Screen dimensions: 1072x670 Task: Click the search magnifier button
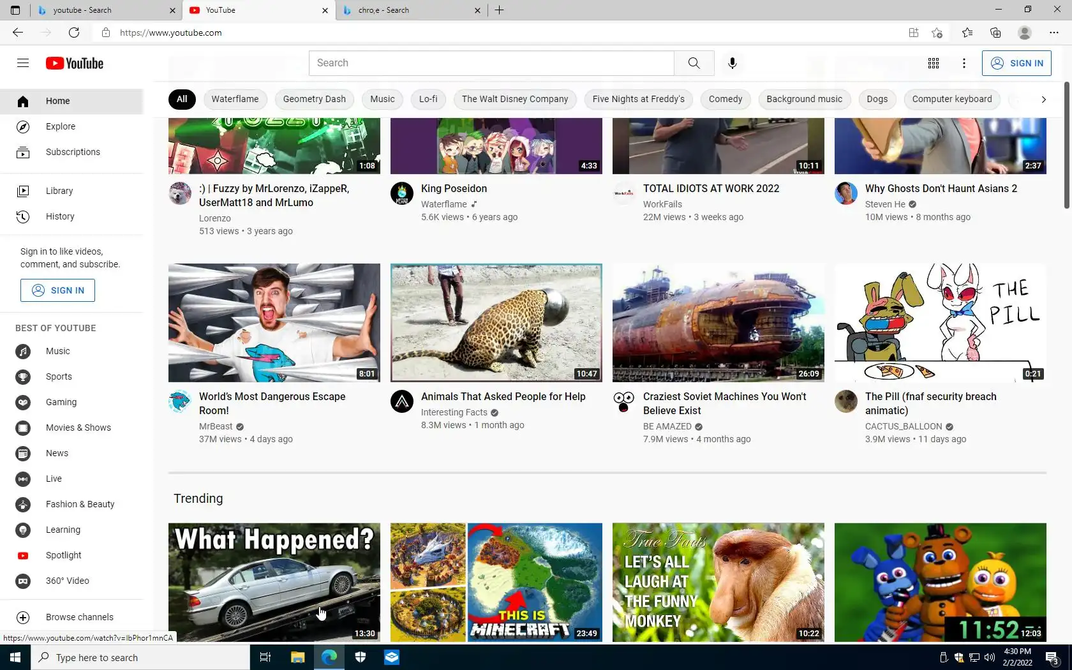(694, 63)
